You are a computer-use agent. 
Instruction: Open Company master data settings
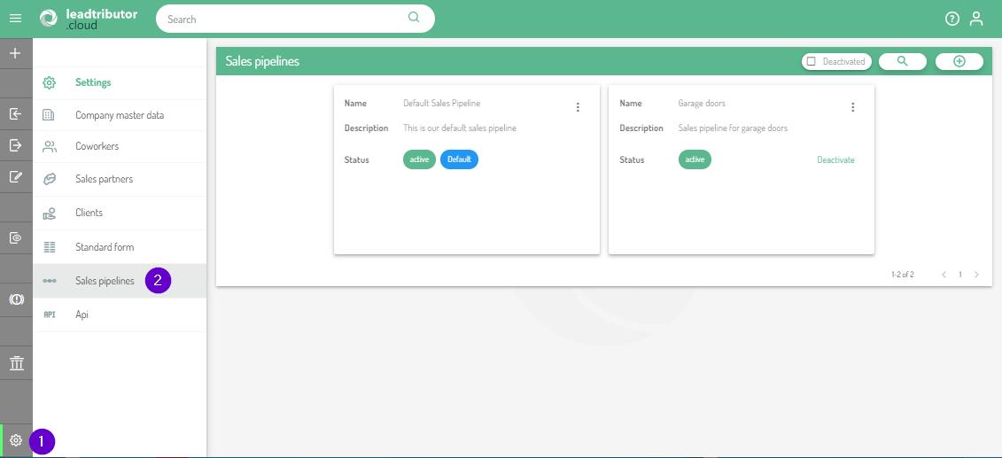click(x=119, y=115)
